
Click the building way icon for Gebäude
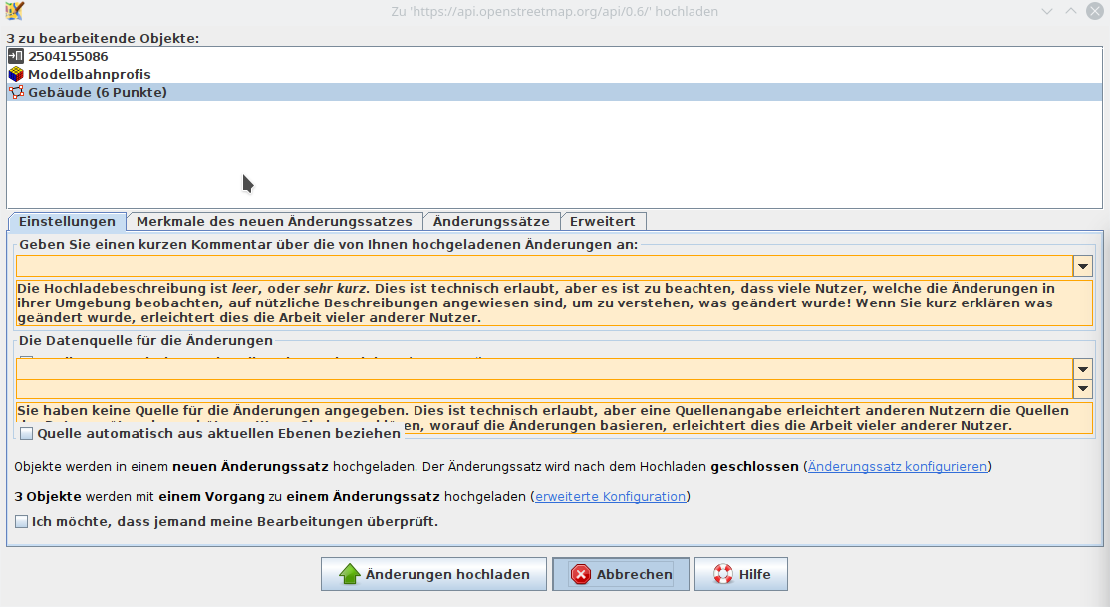click(15, 92)
